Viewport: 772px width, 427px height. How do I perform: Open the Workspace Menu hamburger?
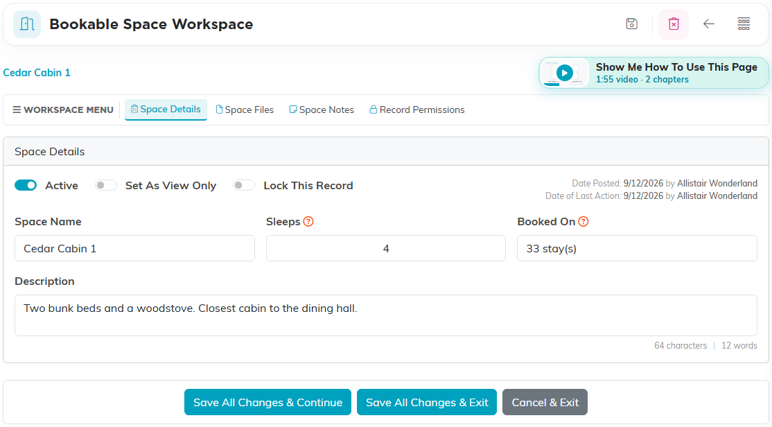click(x=63, y=110)
